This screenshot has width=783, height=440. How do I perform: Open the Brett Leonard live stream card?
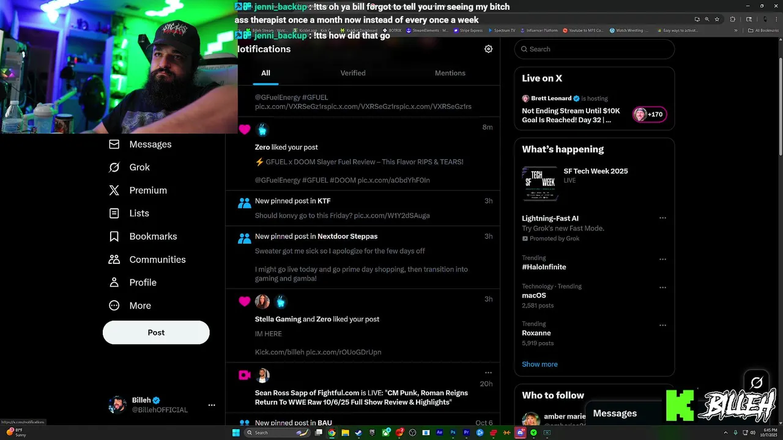[x=594, y=111]
